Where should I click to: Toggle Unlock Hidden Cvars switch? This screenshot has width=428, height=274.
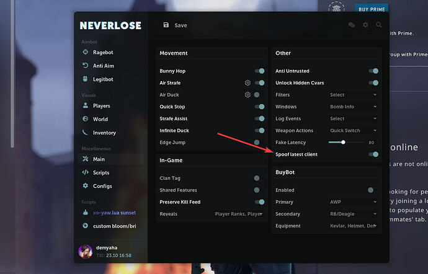point(373,82)
